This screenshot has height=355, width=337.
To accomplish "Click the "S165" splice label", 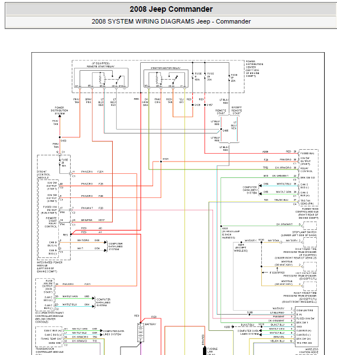I will (225, 131).
